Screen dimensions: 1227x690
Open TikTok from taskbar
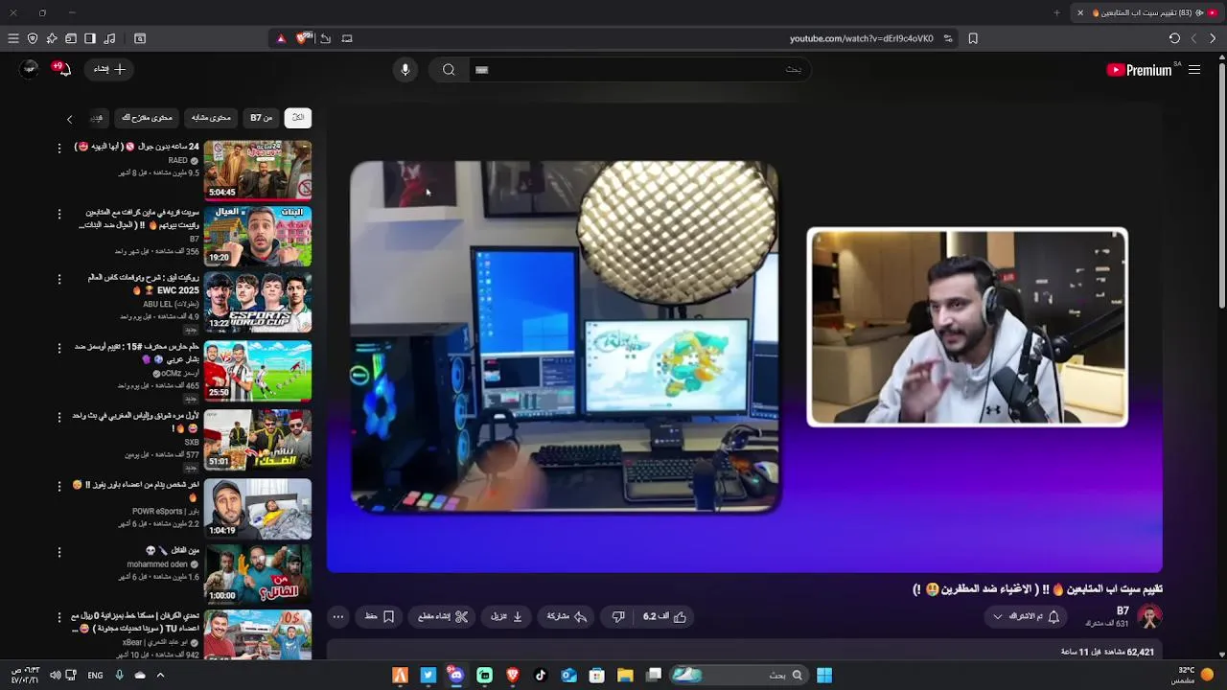541,675
